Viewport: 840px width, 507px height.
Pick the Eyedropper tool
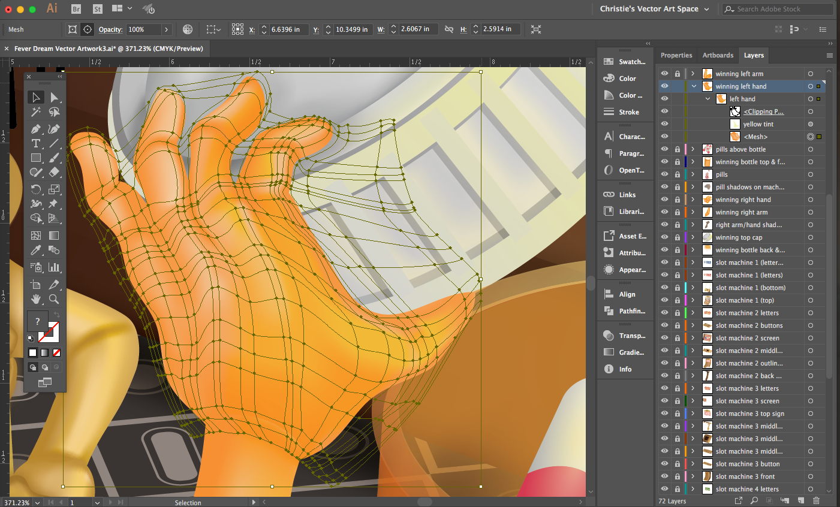[x=36, y=251]
